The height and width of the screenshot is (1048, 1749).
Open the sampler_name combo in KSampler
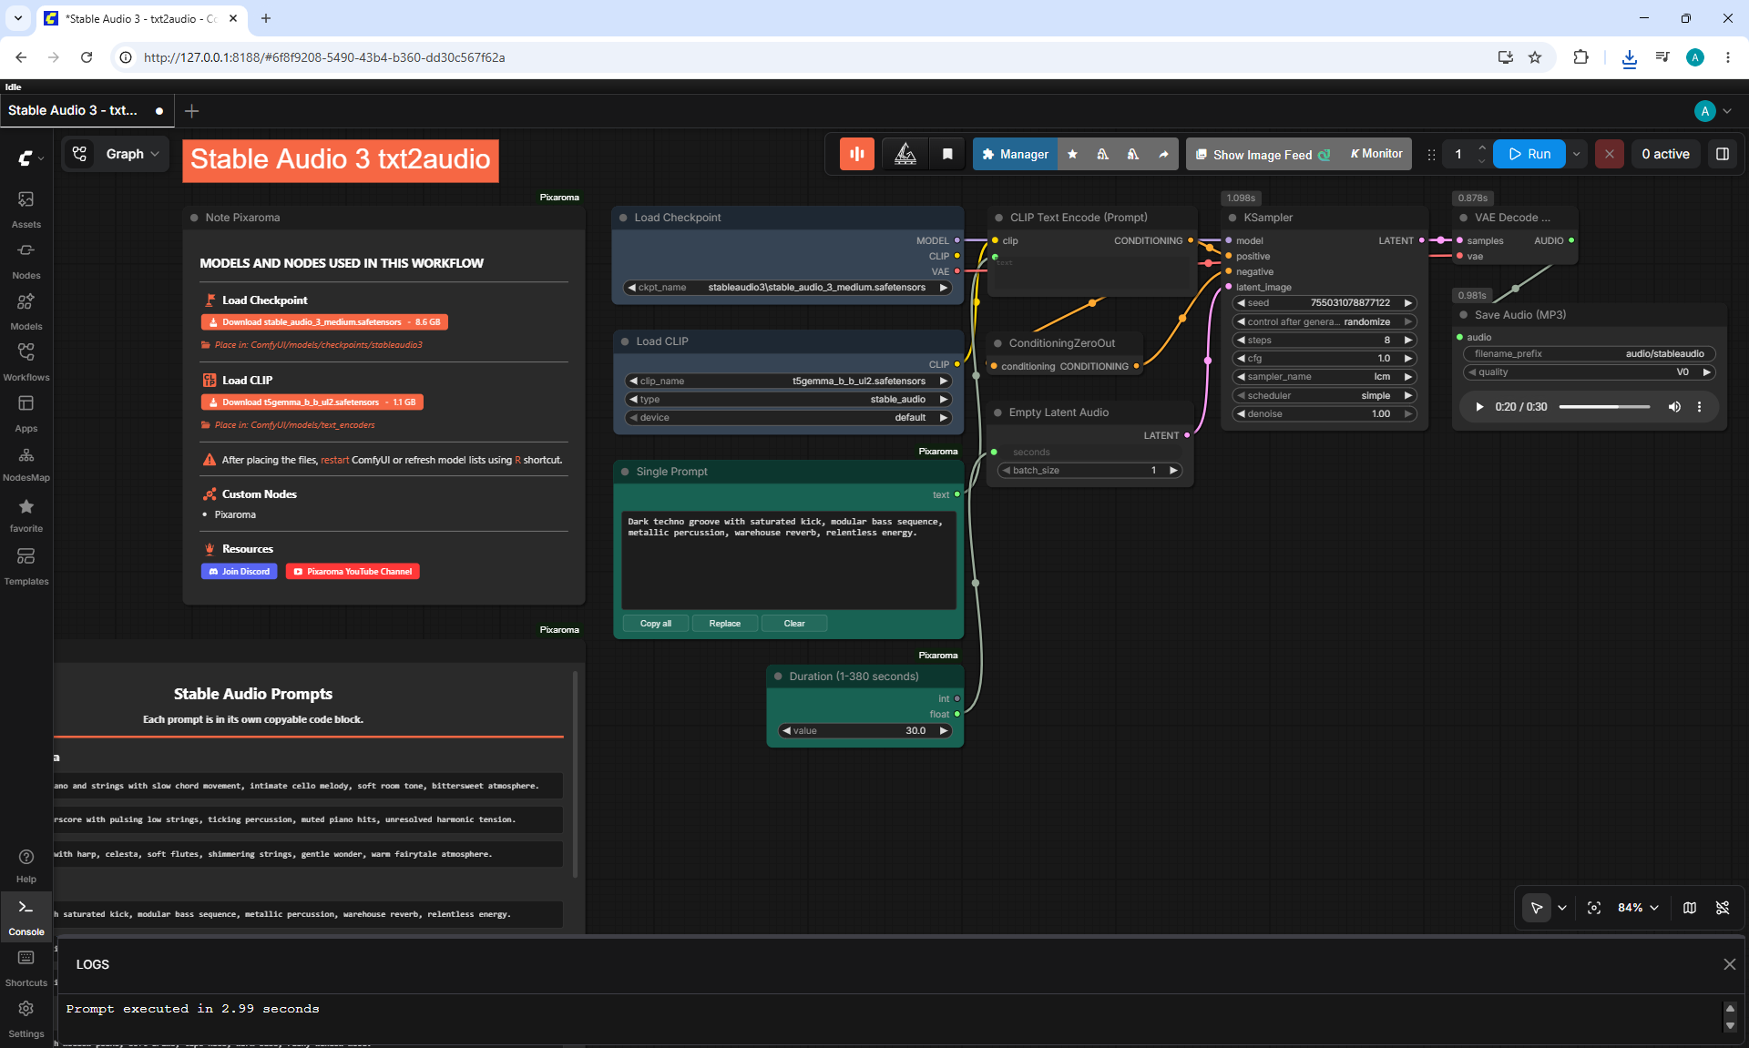click(1325, 377)
